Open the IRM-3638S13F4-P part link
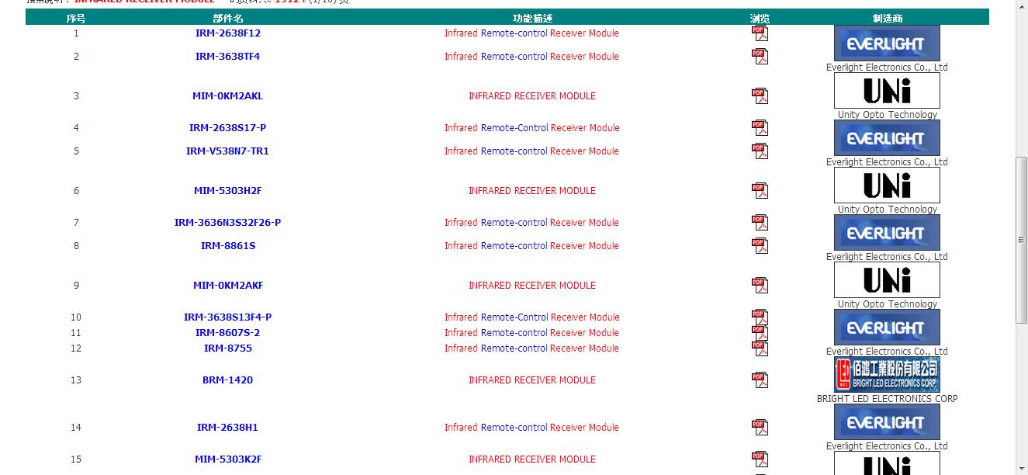This screenshot has height=475, width=1028. tap(228, 317)
